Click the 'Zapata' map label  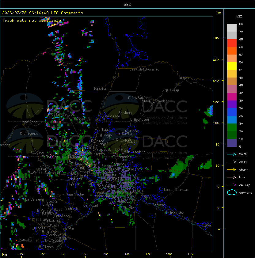[68, 228]
